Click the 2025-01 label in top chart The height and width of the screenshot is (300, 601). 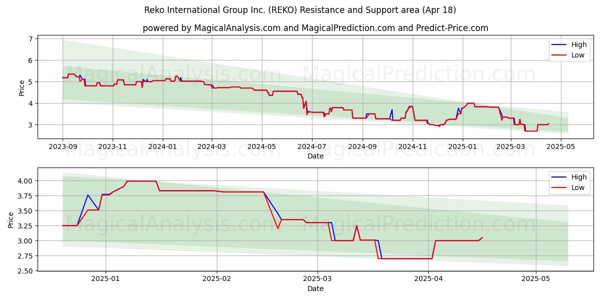[462, 147]
